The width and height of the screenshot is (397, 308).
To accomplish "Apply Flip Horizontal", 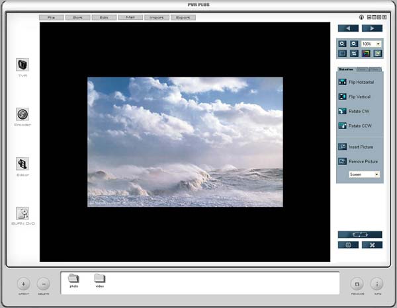I will (x=342, y=82).
